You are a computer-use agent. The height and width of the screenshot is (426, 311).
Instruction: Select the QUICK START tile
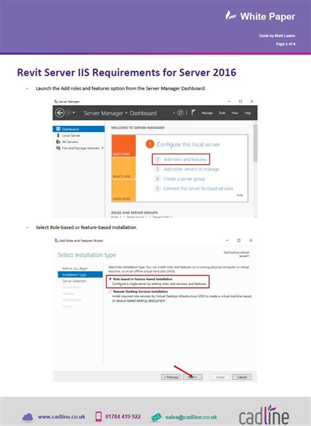point(123,146)
